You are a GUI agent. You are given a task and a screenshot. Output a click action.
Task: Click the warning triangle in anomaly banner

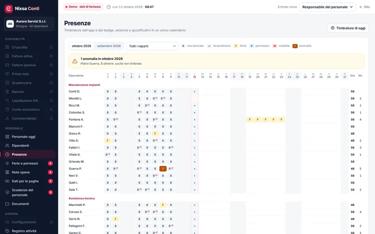click(75, 61)
